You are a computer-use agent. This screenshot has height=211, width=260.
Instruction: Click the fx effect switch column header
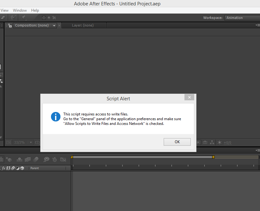4,168
